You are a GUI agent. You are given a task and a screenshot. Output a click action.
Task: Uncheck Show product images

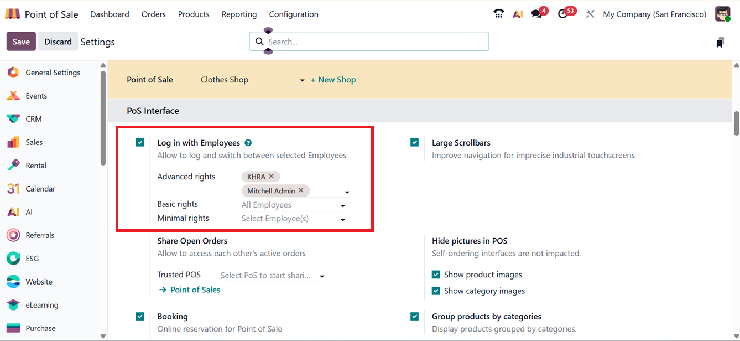[436, 275]
